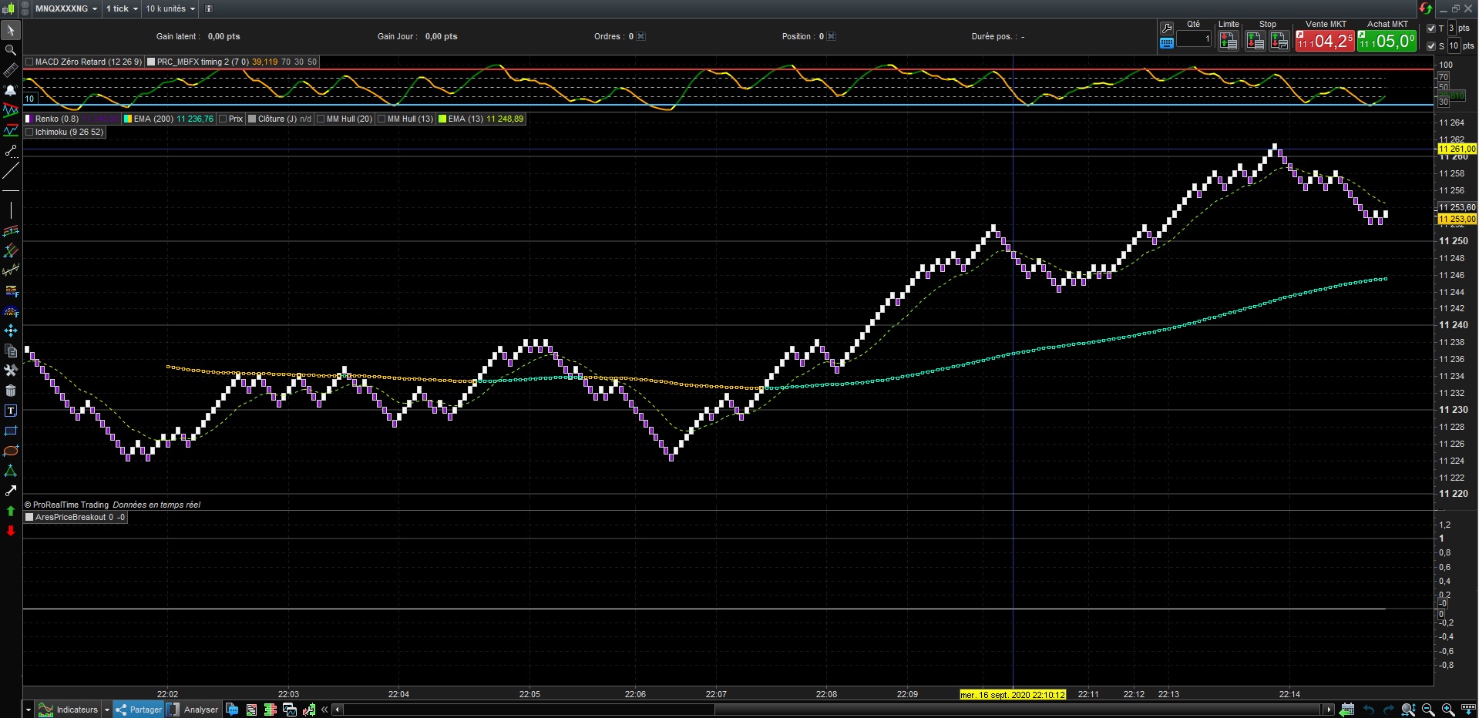Choose the rectangle drawing tool

pos(11,431)
